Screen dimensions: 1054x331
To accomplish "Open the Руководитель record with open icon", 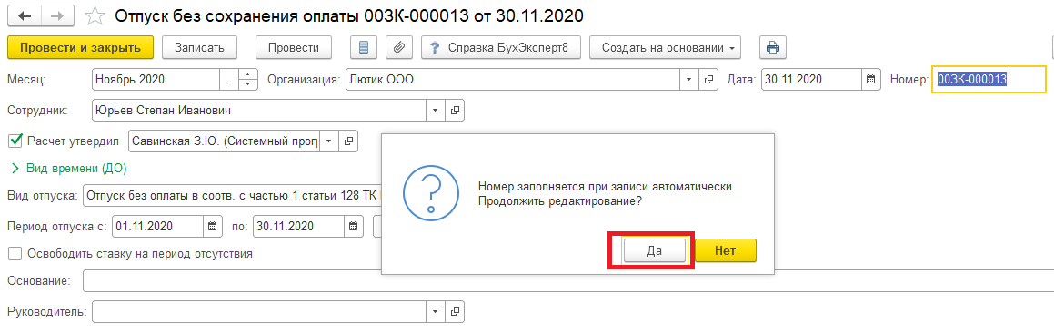I will (x=455, y=312).
